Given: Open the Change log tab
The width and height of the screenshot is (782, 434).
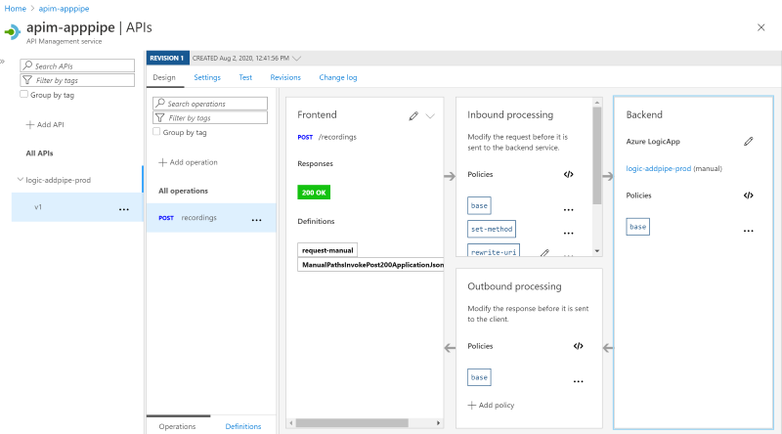Looking at the screenshot, I should [338, 77].
